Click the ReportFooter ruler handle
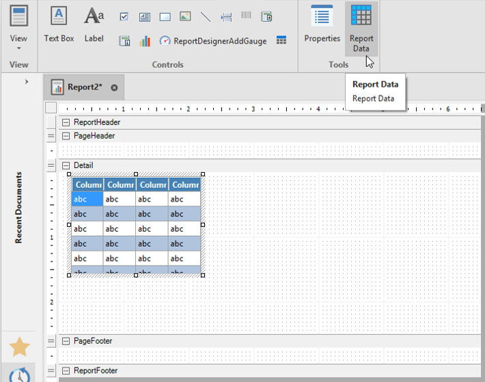485x382 pixels. tap(51, 371)
